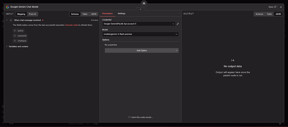Collapse the When chat message received node
Viewport: 288px width, 127px height.
pyautogui.click(x=7, y=20)
